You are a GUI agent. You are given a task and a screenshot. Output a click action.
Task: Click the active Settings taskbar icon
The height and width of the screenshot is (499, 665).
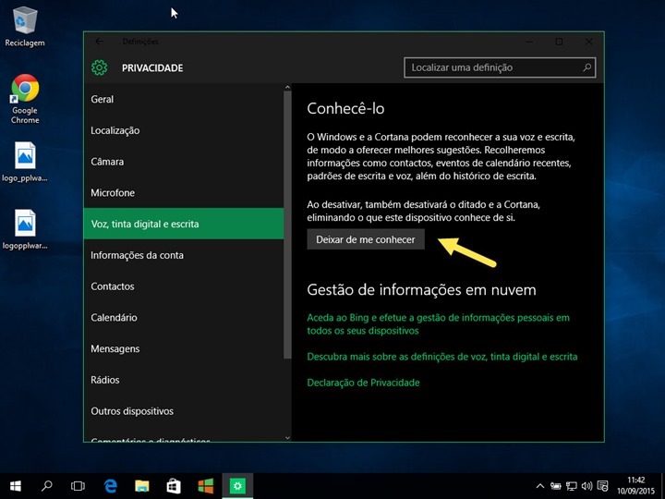coord(237,486)
